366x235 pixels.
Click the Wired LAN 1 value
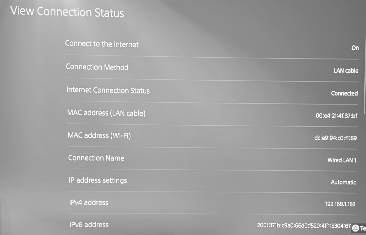[x=342, y=160]
